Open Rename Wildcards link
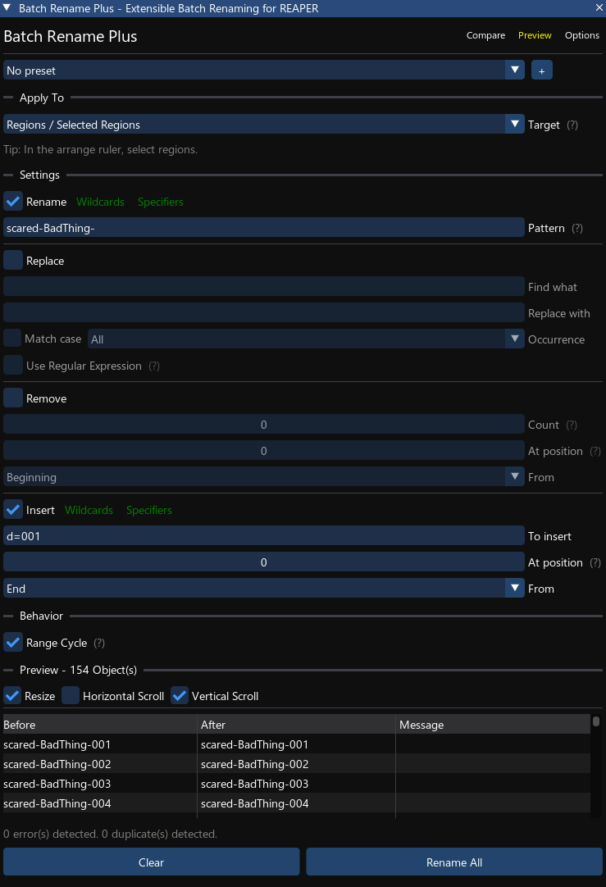 tap(100, 202)
